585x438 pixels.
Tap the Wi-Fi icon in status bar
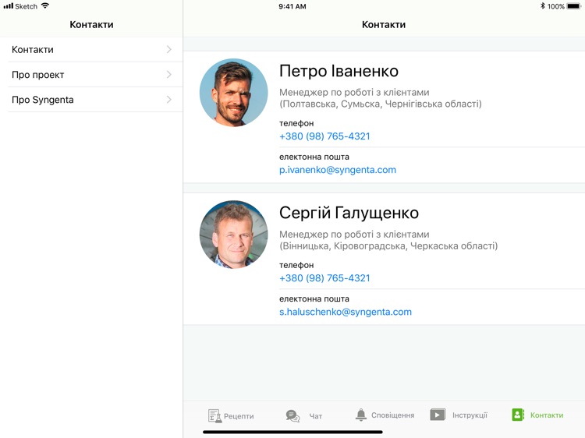(45, 6)
